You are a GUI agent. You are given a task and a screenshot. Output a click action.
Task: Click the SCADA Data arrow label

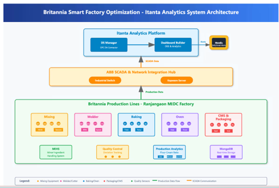coord(152,61)
